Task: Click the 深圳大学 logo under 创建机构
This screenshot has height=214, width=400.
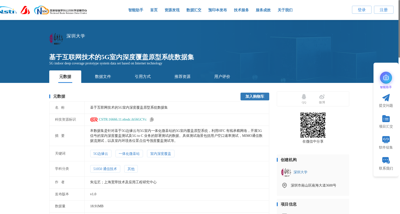Action: click(286, 172)
